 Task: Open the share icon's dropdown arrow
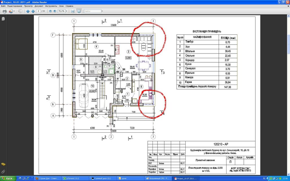coord(14,11)
